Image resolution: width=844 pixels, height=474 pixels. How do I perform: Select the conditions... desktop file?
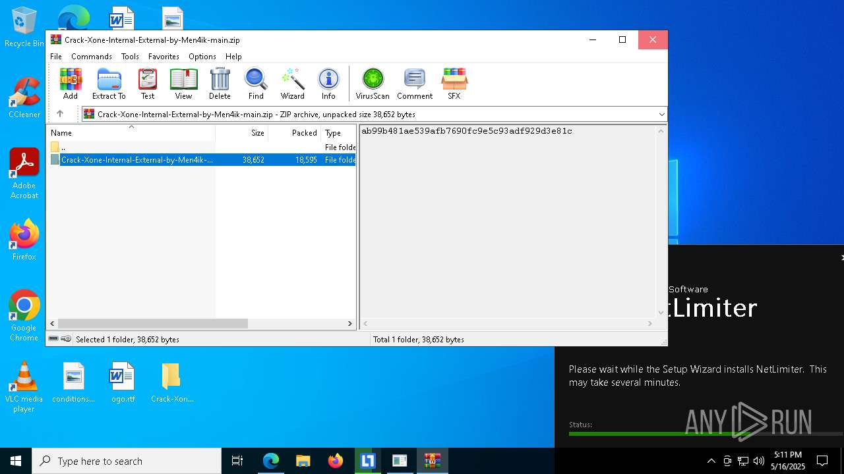coord(73,382)
